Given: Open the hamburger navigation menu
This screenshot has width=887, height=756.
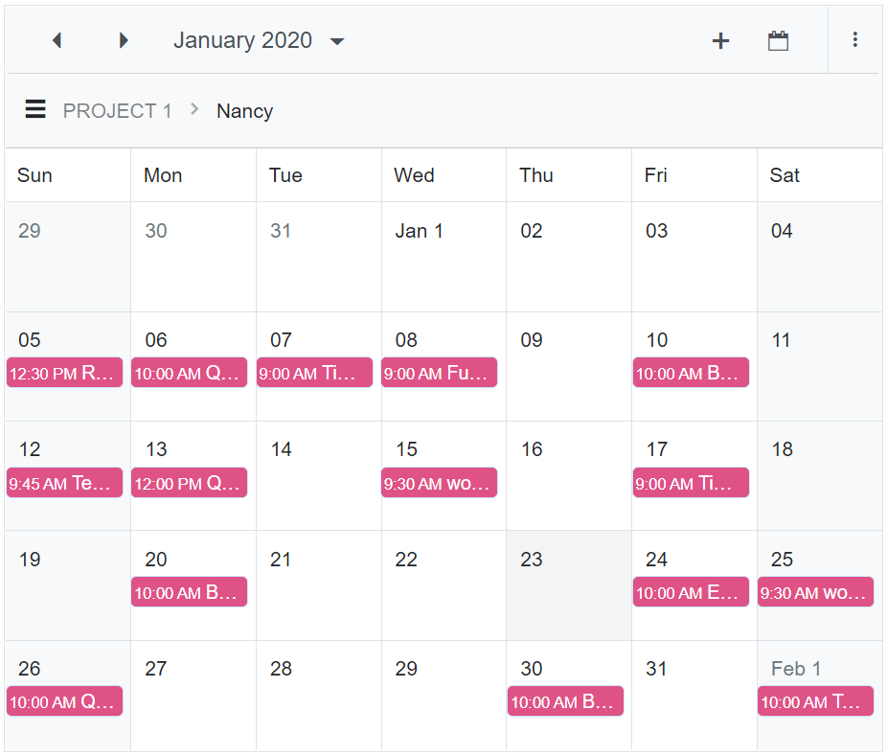Looking at the screenshot, I should coord(35,109).
